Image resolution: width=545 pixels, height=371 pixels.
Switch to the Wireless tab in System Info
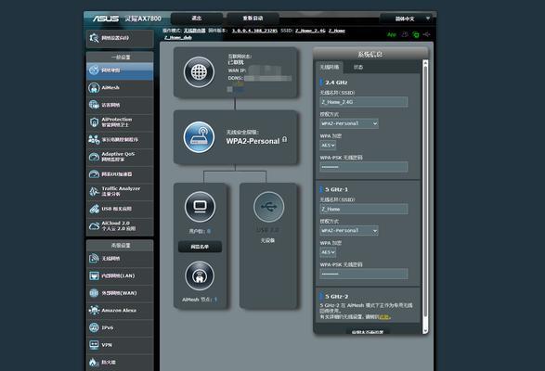tap(330, 67)
